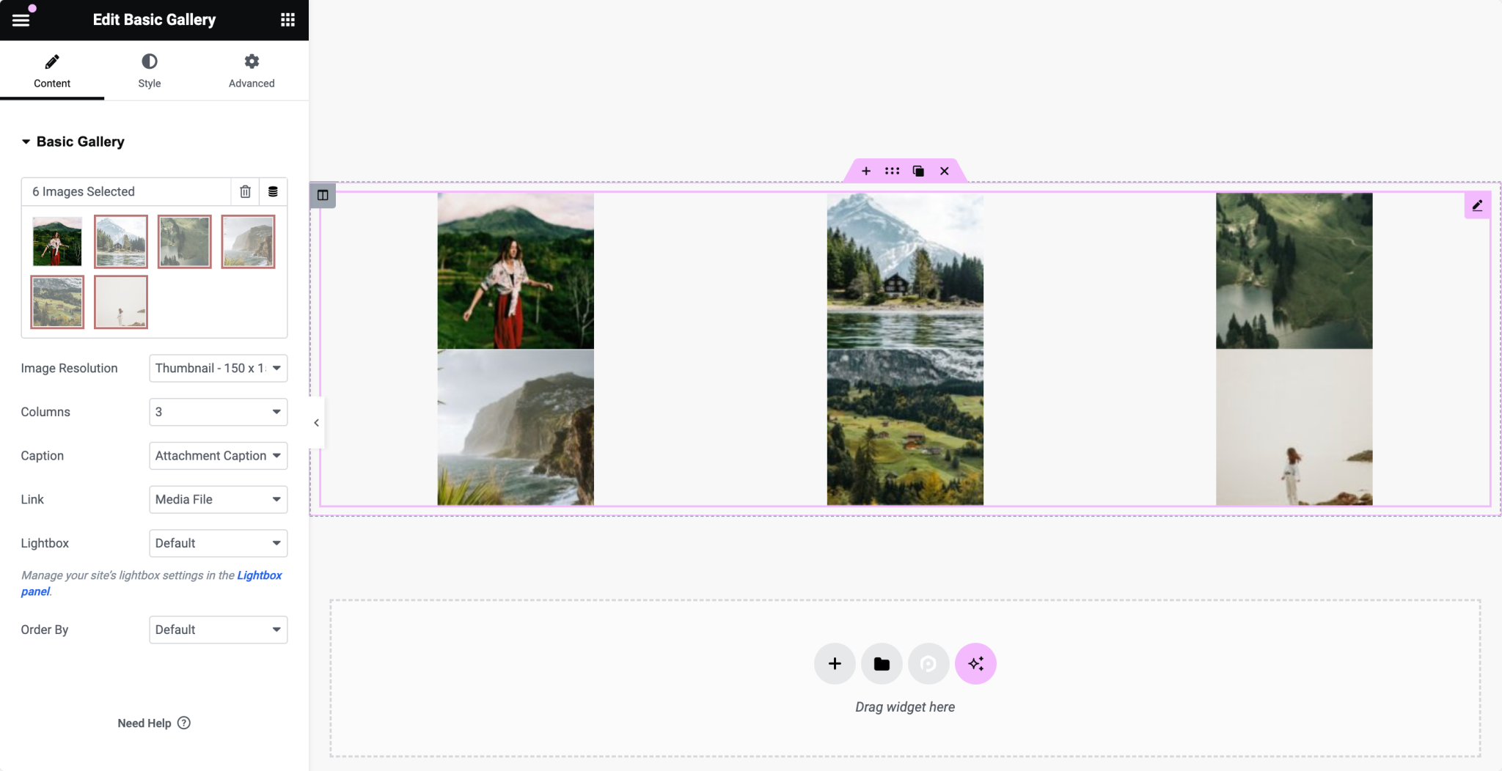Screen dimensions: 1502x771
Task: Open the Elementor hamburger menu
Action: pyautogui.click(x=21, y=19)
